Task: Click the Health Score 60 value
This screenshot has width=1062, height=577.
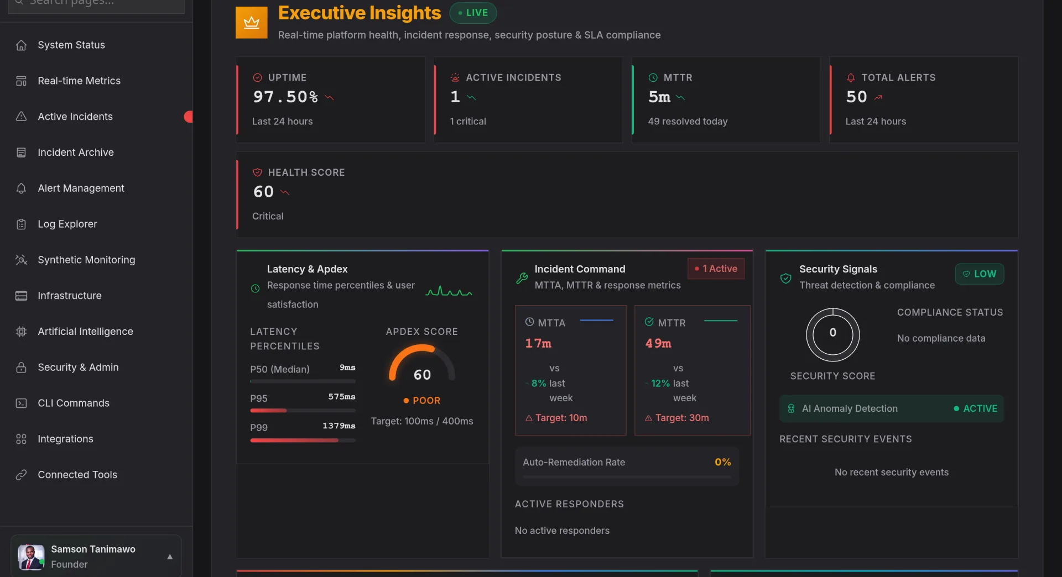Action: click(263, 192)
